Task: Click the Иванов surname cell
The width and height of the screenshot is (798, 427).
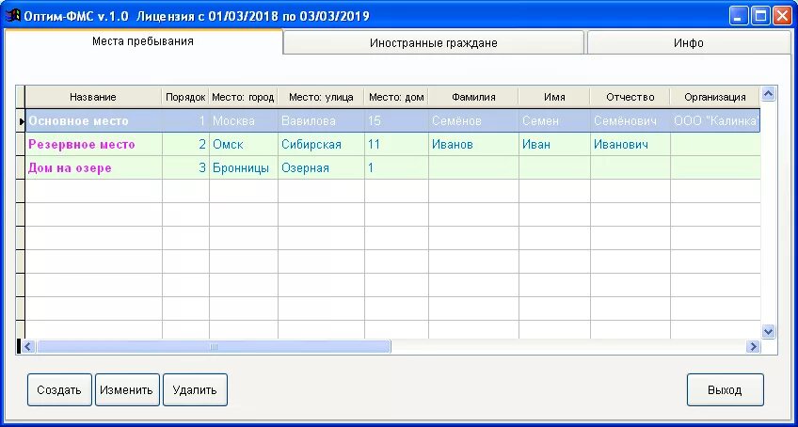Action: (x=473, y=145)
